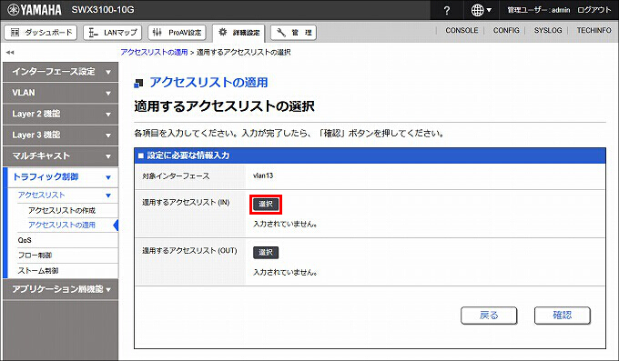Open フロー制御 in sidebar
The height and width of the screenshot is (361, 619).
35,256
